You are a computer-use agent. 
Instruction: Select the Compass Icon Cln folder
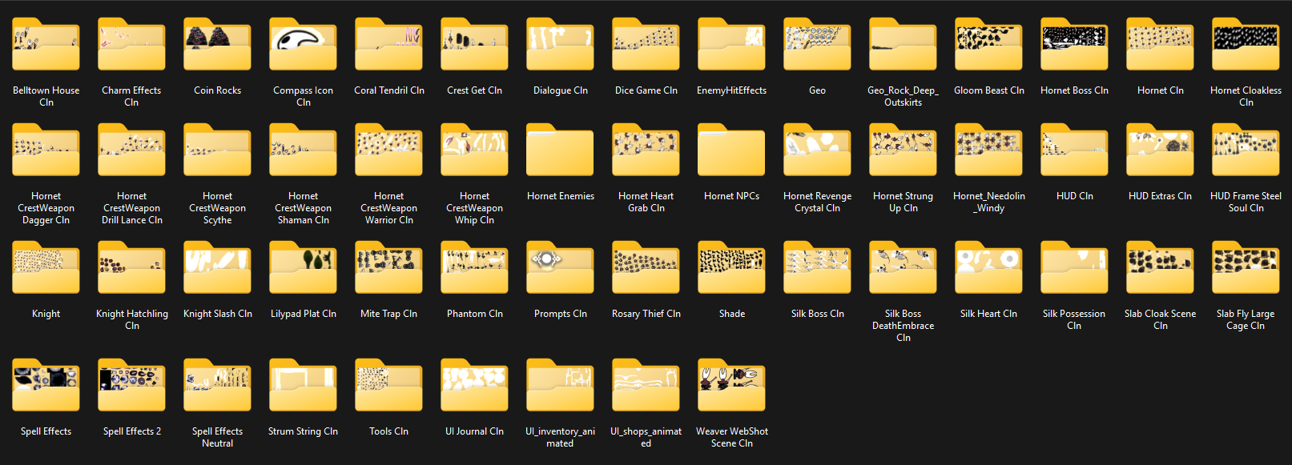coord(303,44)
